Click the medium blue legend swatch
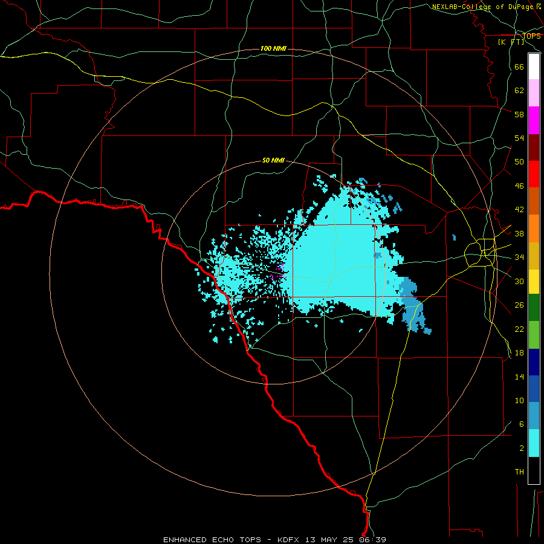Screen dimensions: 544x544 pos(534,389)
